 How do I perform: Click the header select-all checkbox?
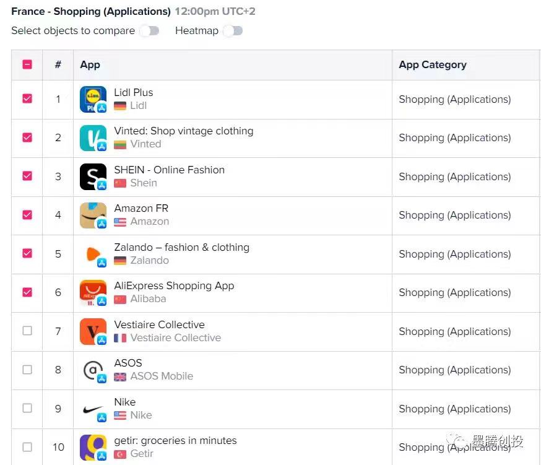(x=26, y=64)
